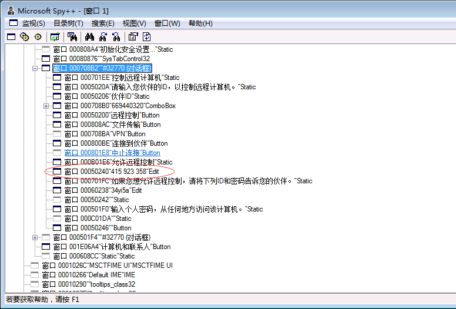Viewport: 456px width, 309px height.
Task: Click the Find Window toolbar icon
Action: tap(72, 37)
